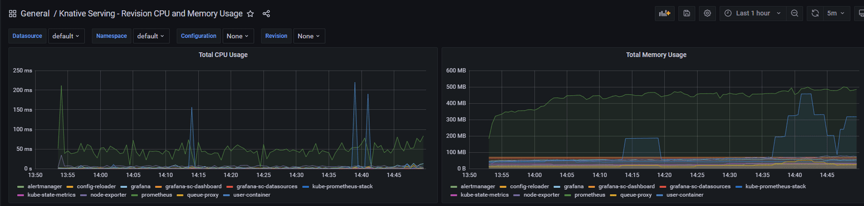Viewport: 864px width, 206px height.
Task: Open the Total Memory Usage panel title menu
Action: tap(656, 55)
